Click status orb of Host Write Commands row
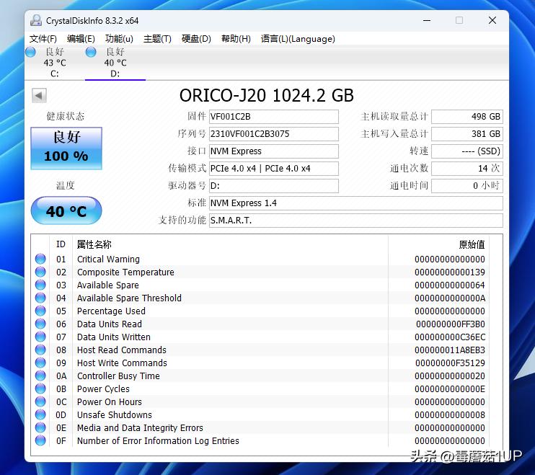The height and width of the screenshot is (475, 535). [40, 363]
